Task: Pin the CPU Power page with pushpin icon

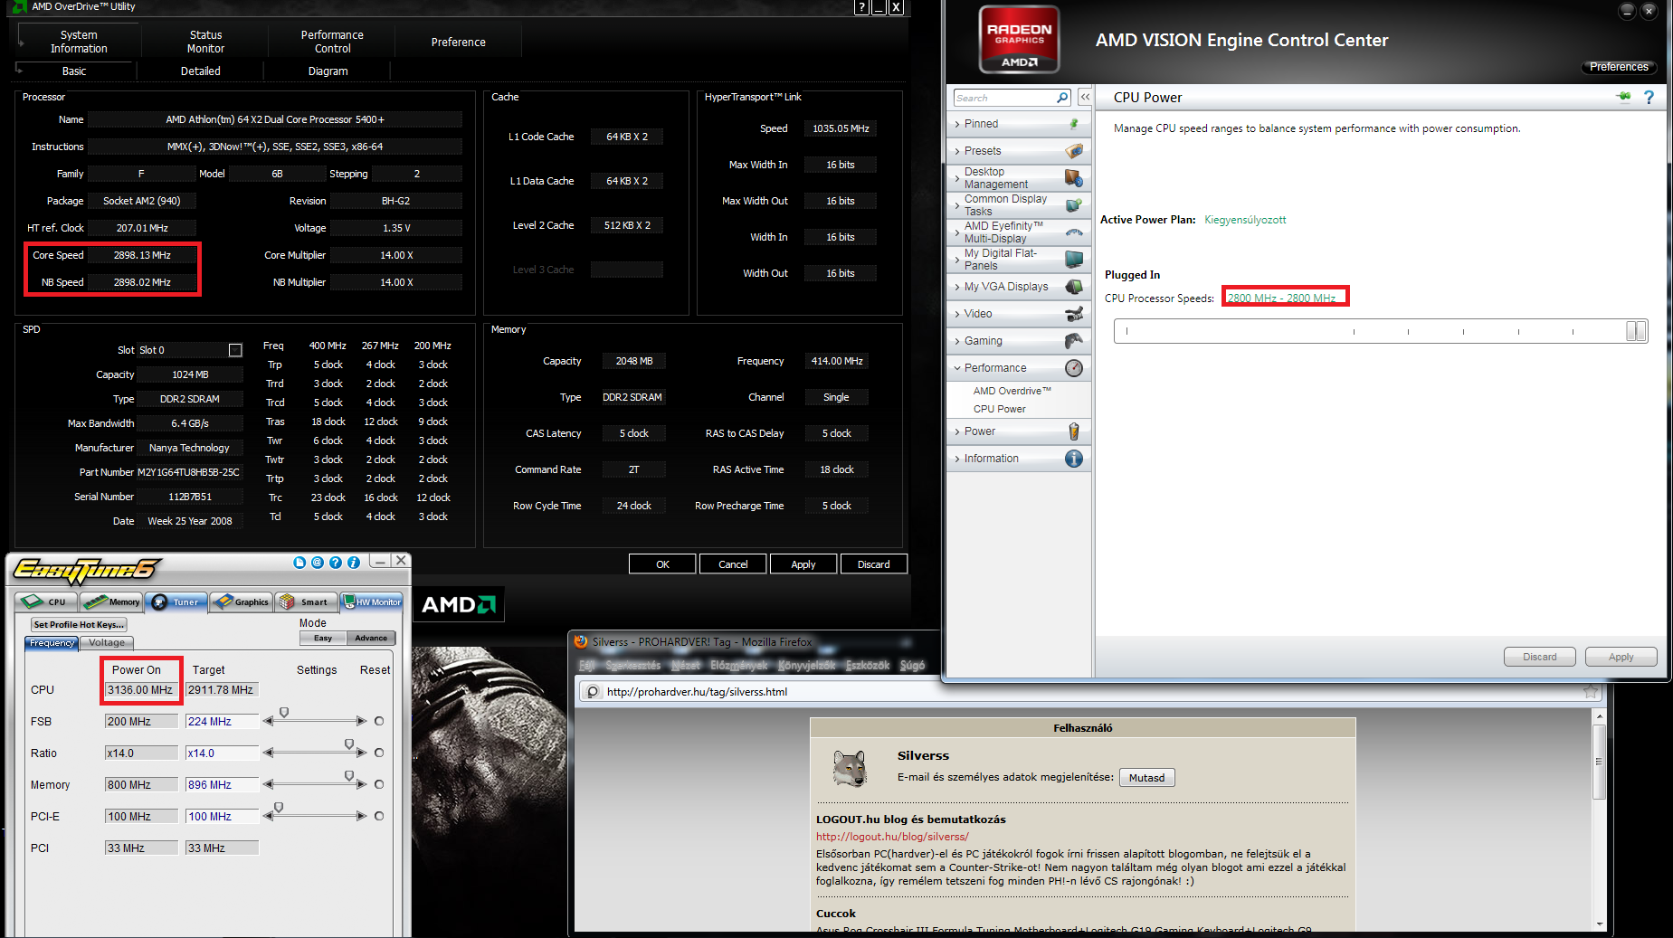Action: tap(1623, 97)
